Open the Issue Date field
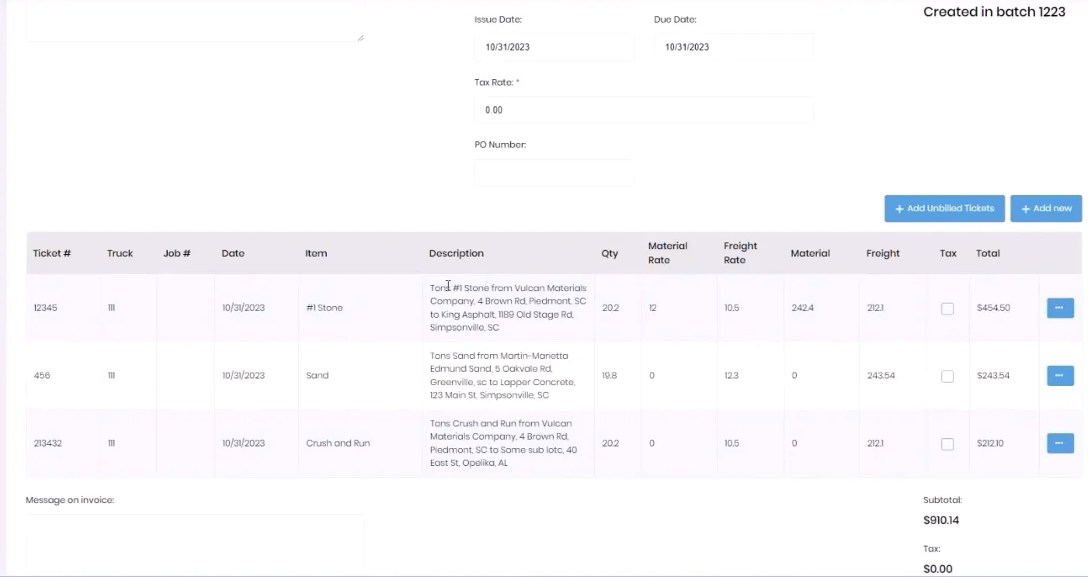Screen dimensions: 1088x577 tap(554, 47)
